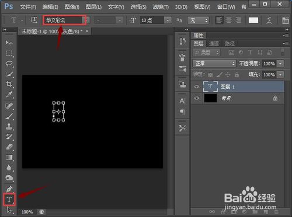Open the Paragraph panel icon
Screen dimensions: 292x217
pyautogui.click(x=182, y=112)
